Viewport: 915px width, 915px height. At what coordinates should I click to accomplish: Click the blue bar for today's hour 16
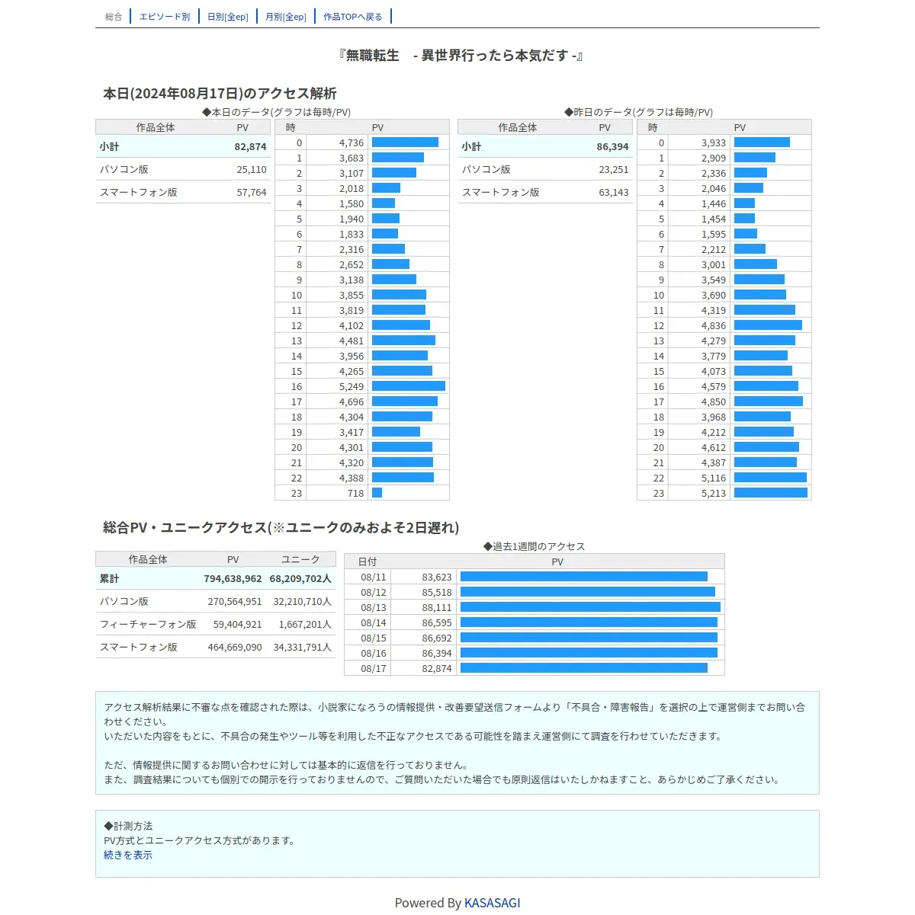click(409, 386)
